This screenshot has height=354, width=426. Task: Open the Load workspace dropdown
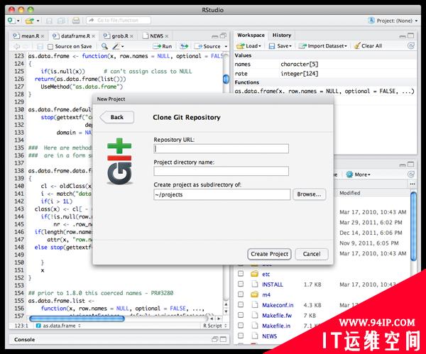[x=248, y=46]
